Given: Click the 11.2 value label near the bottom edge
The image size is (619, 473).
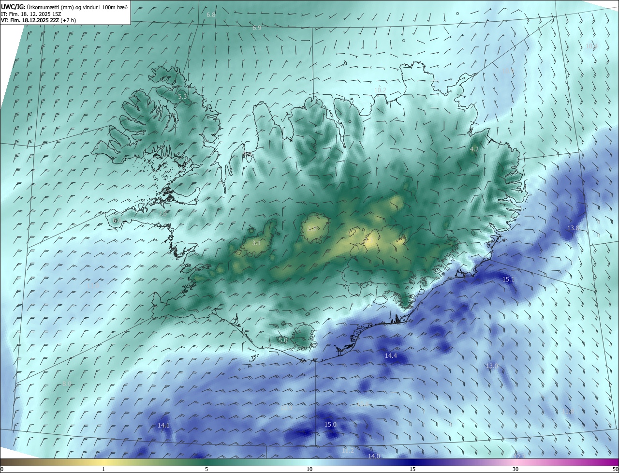Looking at the screenshot, I should point(348,451).
